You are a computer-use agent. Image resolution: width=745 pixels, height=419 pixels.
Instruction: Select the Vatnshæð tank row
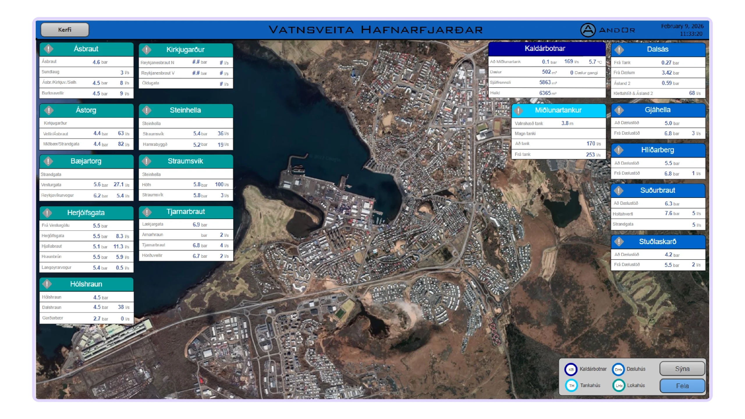[558, 123]
